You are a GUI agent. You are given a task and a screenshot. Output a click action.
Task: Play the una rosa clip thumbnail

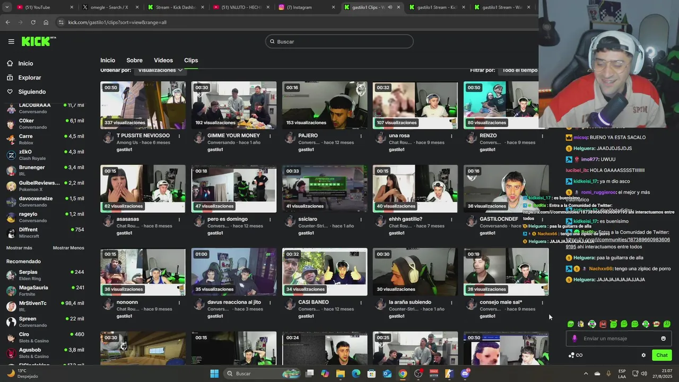[x=415, y=105]
